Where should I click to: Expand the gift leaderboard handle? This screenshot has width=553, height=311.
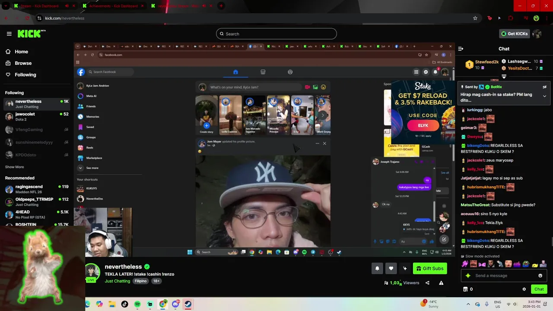tap(504, 76)
